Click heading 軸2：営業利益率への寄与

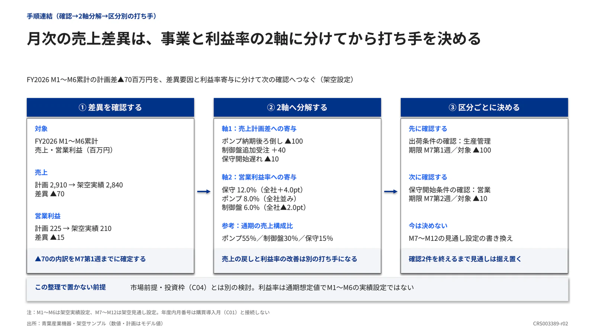coord(259,177)
